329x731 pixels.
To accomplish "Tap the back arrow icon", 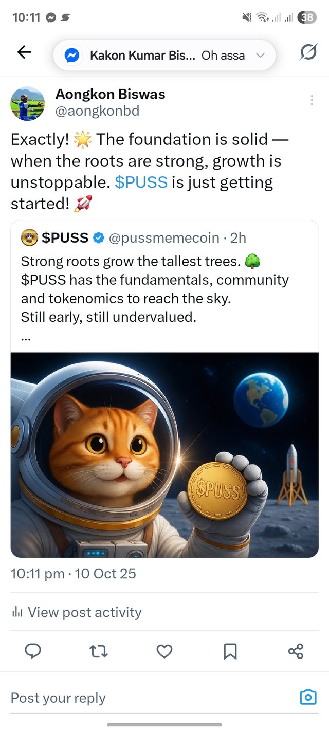I will pos(24,52).
